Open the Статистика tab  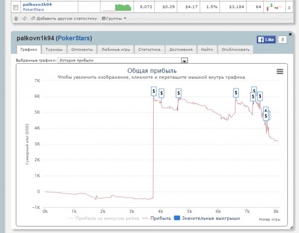[x=149, y=50]
